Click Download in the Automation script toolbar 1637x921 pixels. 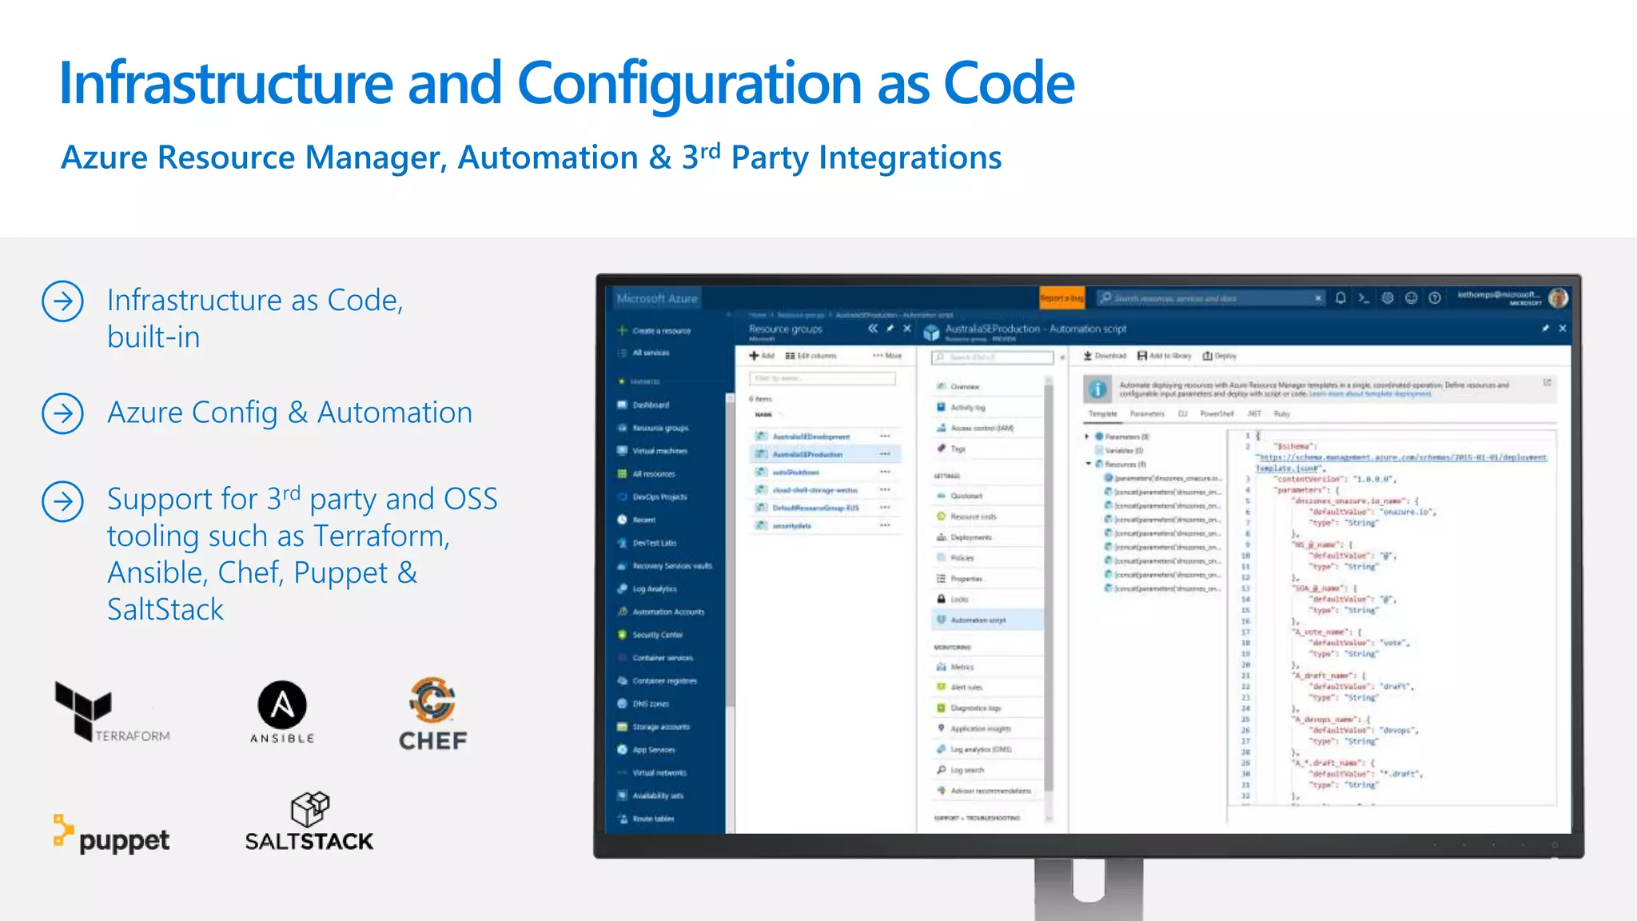(x=1105, y=356)
